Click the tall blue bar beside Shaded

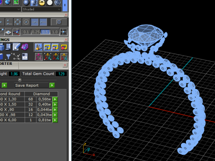pos(65,5)
